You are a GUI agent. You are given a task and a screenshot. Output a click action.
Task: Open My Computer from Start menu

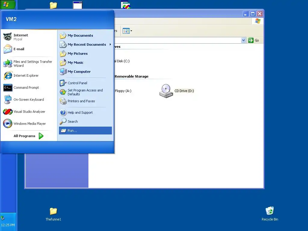coord(85,72)
